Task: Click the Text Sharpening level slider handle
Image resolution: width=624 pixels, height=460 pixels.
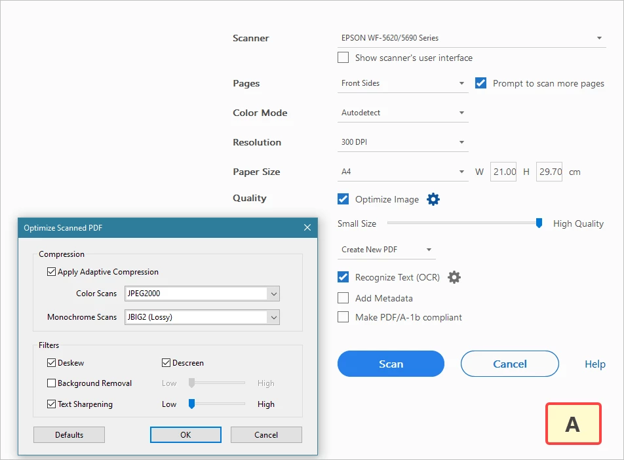Action: [192, 404]
